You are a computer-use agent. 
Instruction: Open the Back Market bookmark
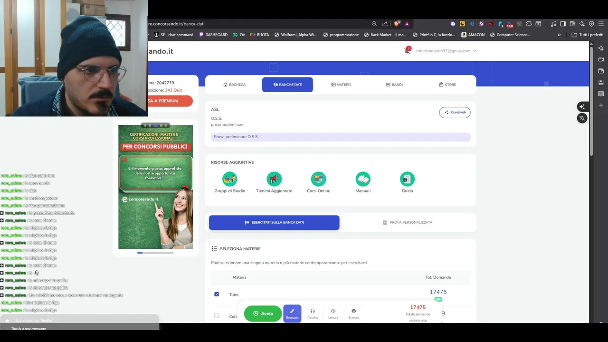tap(385, 35)
